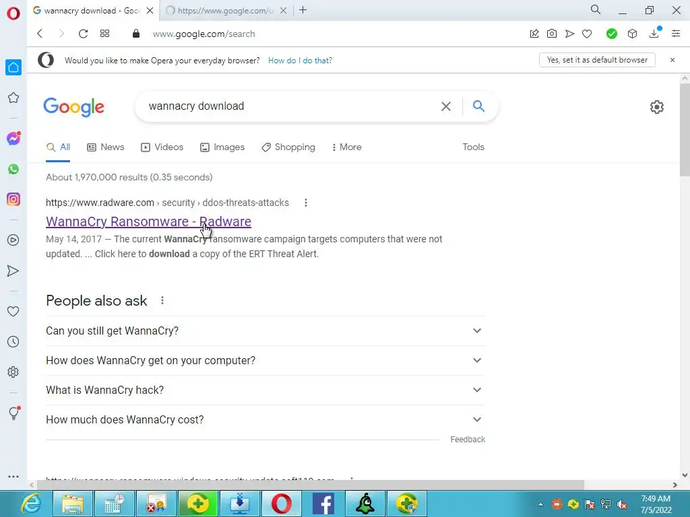Click Feedback link under questions
The image size is (690, 517).
[468, 439]
